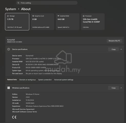The height and width of the screenshot is (123, 126).
Task: Click the Pen and touch value text
Action: coord(44,74)
